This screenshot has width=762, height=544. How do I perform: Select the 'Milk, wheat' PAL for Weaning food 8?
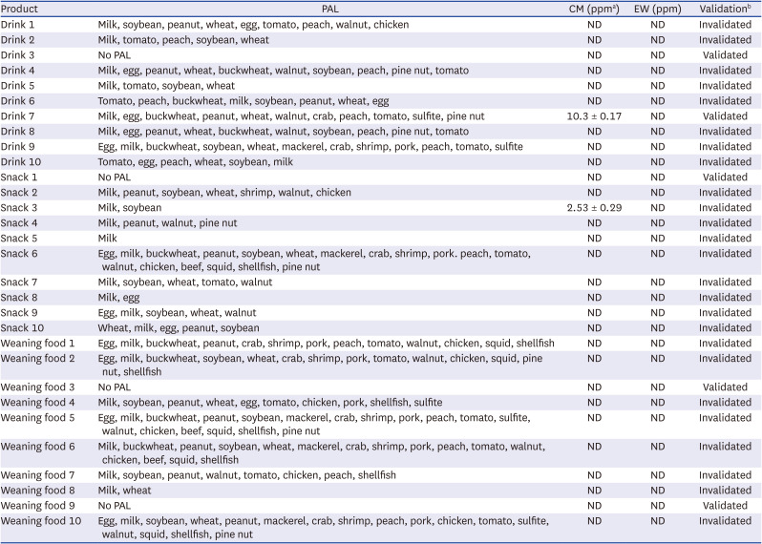pyautogui.click(x=124, y=491)
